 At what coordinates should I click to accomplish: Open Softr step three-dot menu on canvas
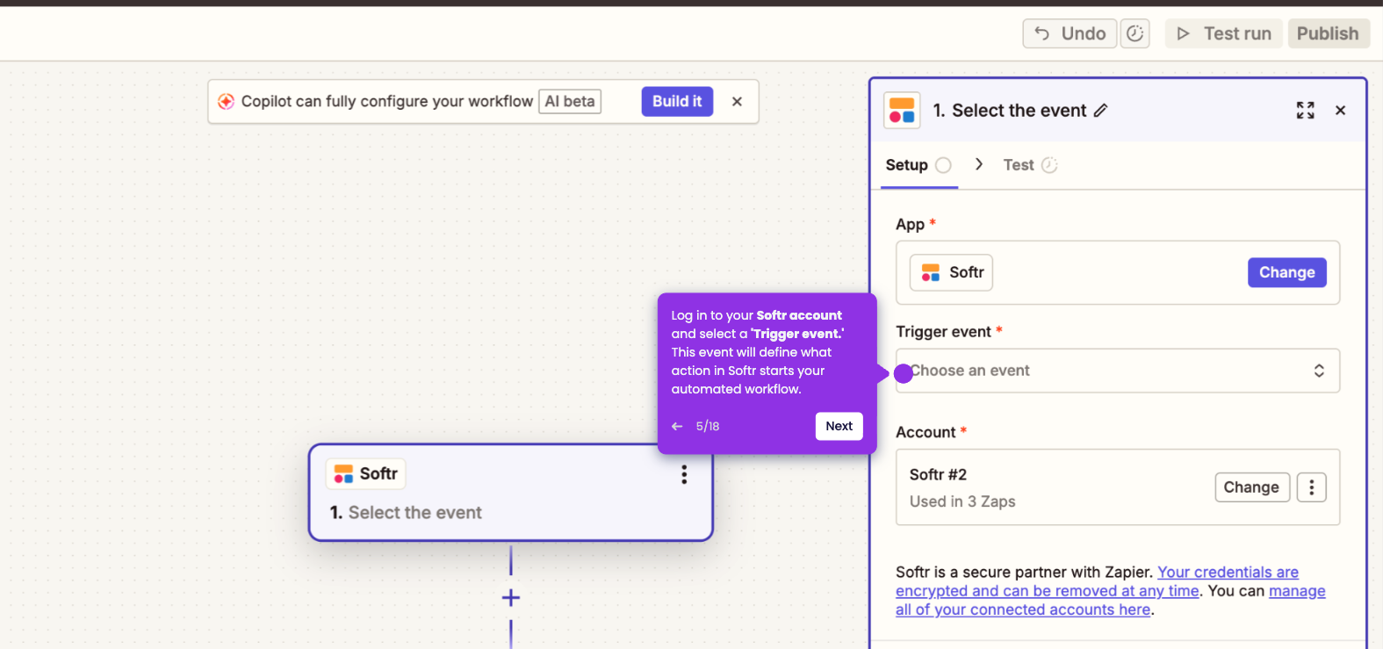click(x=684, y=475)
